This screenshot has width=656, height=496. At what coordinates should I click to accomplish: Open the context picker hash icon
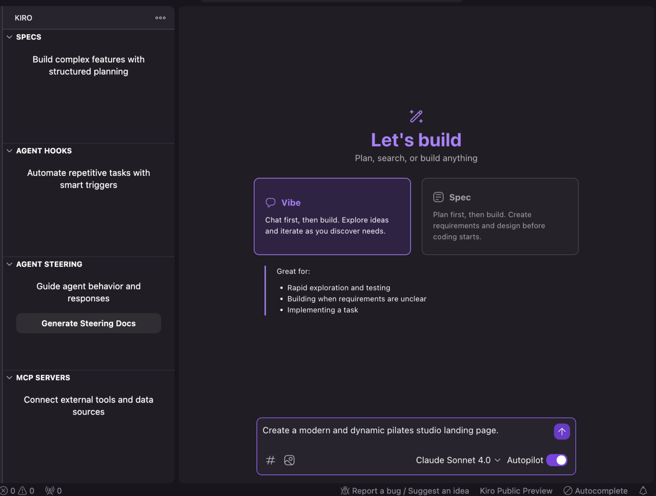[x=270, y=460]
